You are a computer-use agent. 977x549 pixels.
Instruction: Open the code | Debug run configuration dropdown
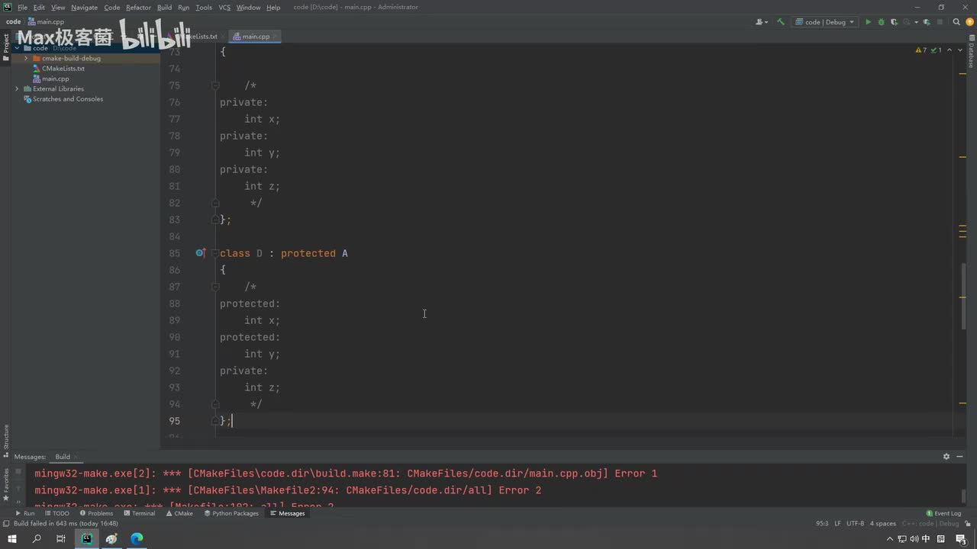pos(824,22)
